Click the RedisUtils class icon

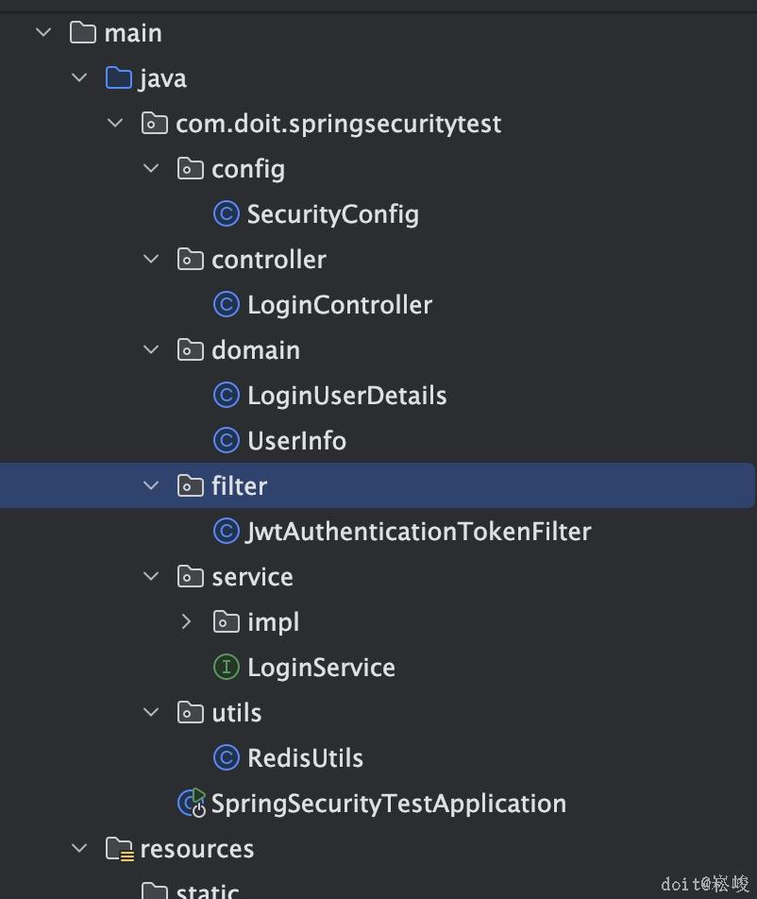(x=226, y=758)
